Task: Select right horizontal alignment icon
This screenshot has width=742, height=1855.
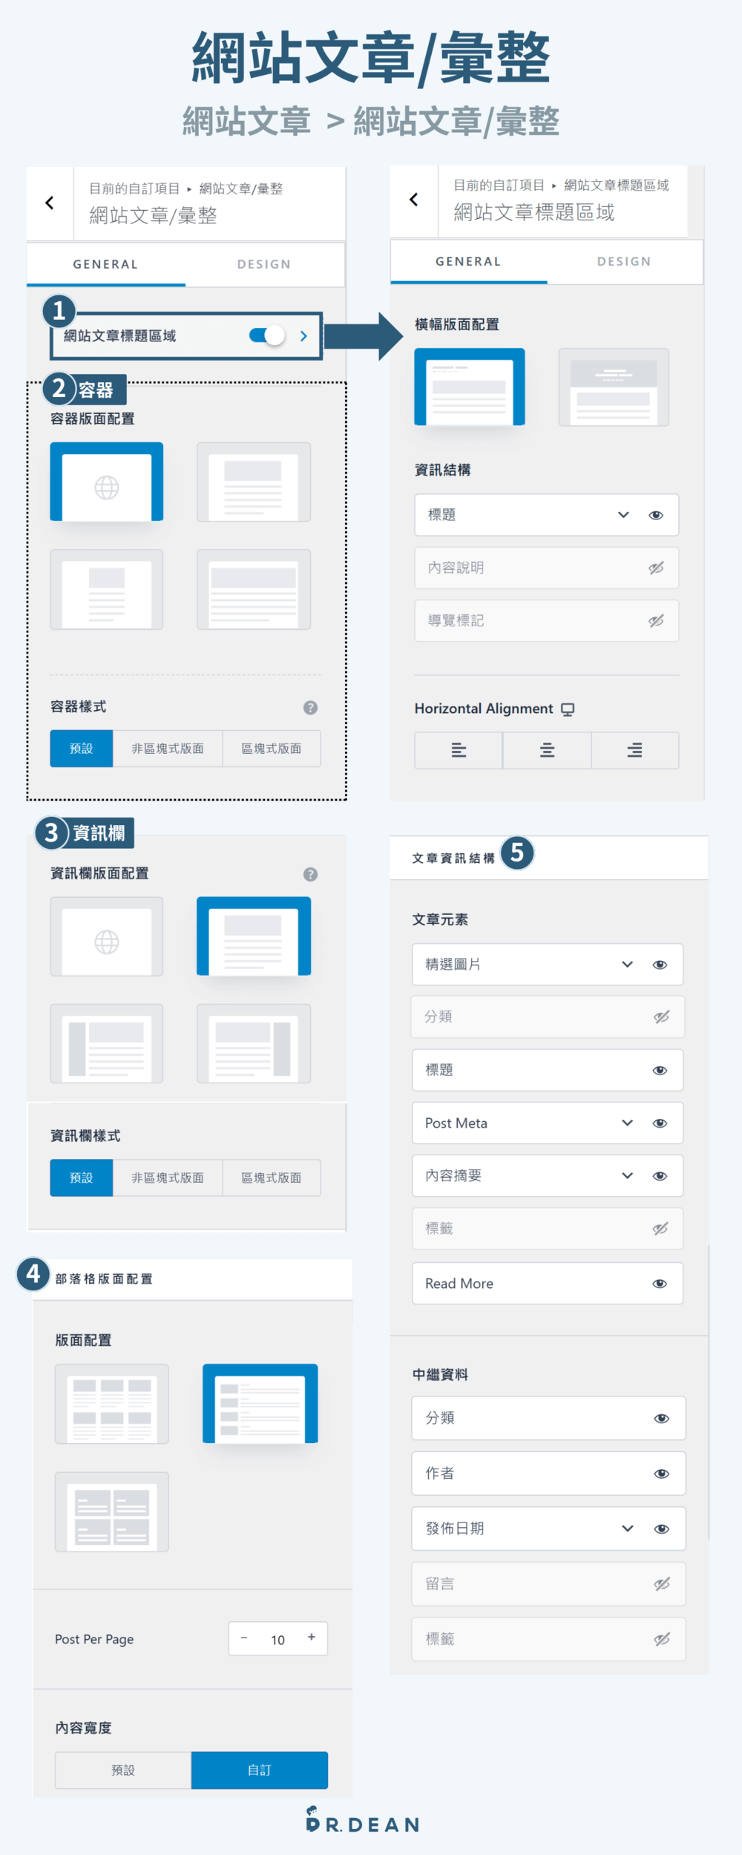Action: click(635, 750)
